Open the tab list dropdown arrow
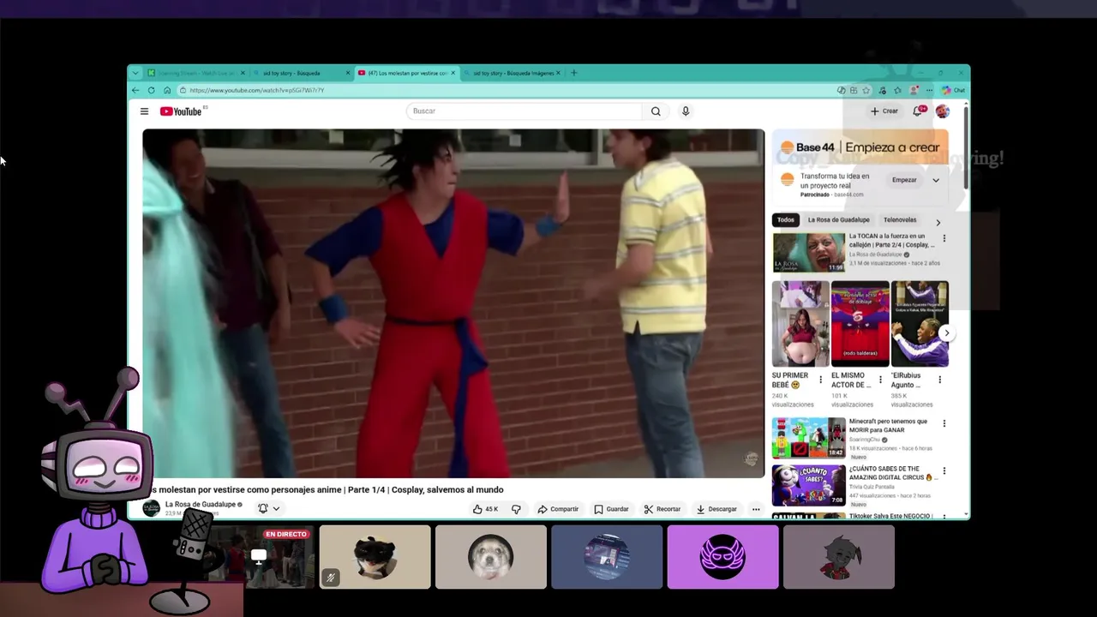The height and width of the screenshot is (617, 1097). [136, 73]
